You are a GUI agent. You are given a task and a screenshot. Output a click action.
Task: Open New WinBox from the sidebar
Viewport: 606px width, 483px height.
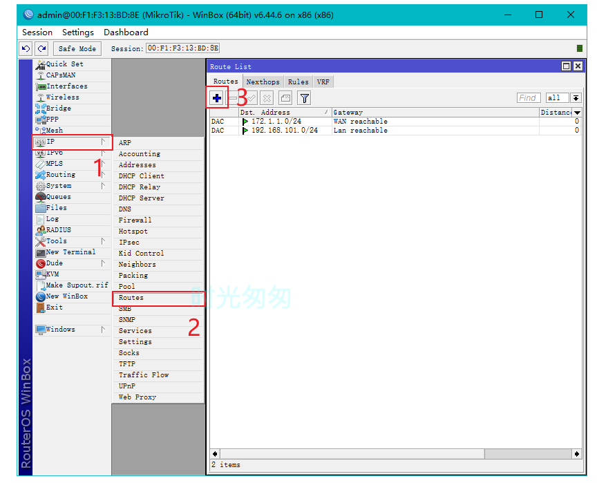coord(72,296)
